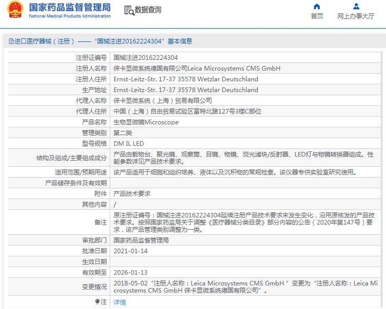Click approval date 2021-01-14
This screenshot has height=309, width=386.
(131, 251)
